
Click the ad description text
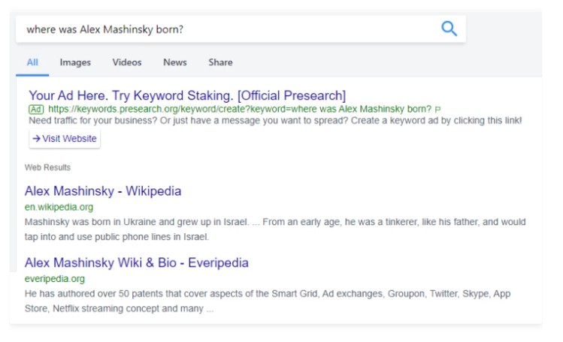pos(275,120)
